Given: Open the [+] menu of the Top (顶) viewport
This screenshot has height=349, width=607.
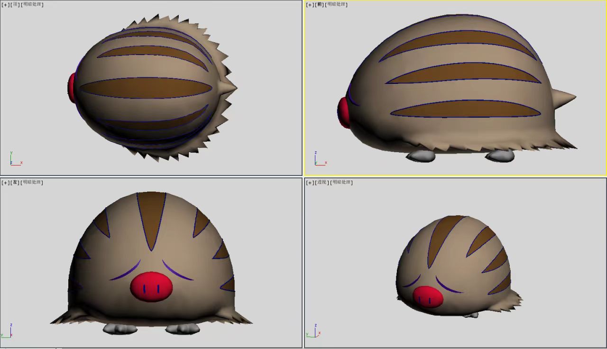Looking at the screenshot, I should click(x=5, y=4).
